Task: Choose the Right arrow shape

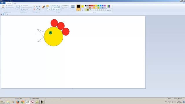Action: pos(55,8)
